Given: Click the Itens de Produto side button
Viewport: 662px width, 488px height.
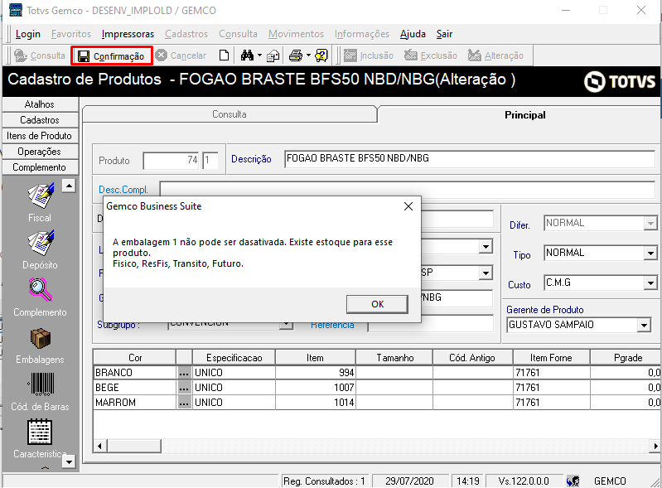Looking at the screenshot, I should click(x=40, y=136).
